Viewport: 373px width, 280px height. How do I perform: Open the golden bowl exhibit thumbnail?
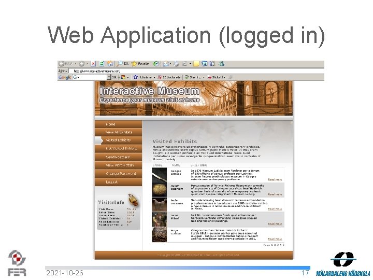pos(160,190)
